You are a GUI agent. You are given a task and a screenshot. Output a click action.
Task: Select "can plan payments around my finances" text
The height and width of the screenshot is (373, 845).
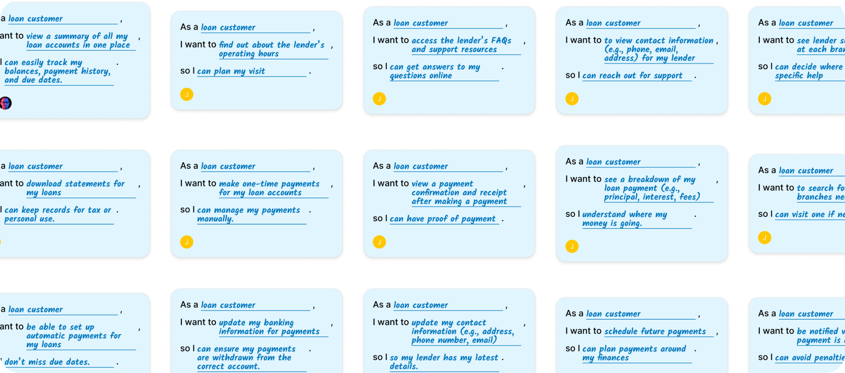[634, 353]
